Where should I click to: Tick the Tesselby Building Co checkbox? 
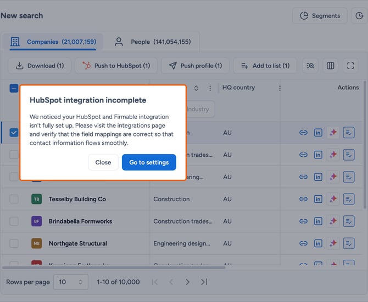(14, 199)
